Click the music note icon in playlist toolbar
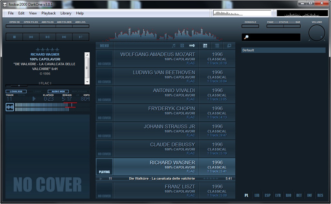Image resolution: width=331 pixels, height=204 pixels. tap(174, 46)
